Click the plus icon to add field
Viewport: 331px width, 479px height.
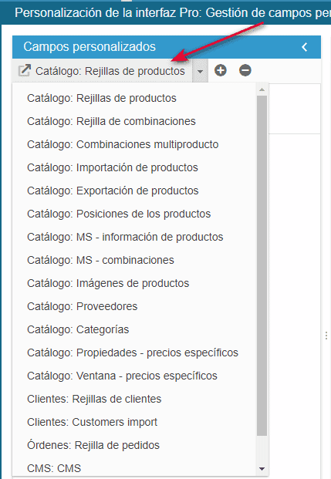click(221, 70)
